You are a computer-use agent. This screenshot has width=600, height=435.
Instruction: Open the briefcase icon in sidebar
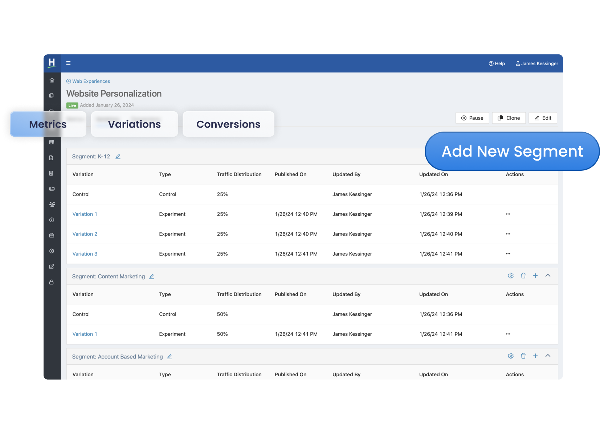(52, 236)
